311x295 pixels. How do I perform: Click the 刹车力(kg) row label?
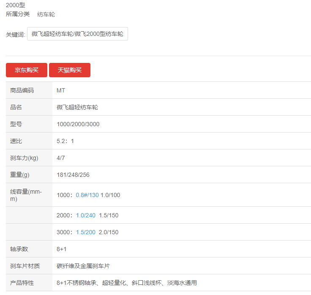pos(24,158)
